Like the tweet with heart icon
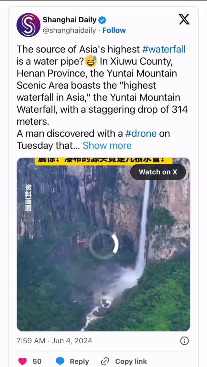The height and width of the screenshot is (367, 207). tap(22, 361)
